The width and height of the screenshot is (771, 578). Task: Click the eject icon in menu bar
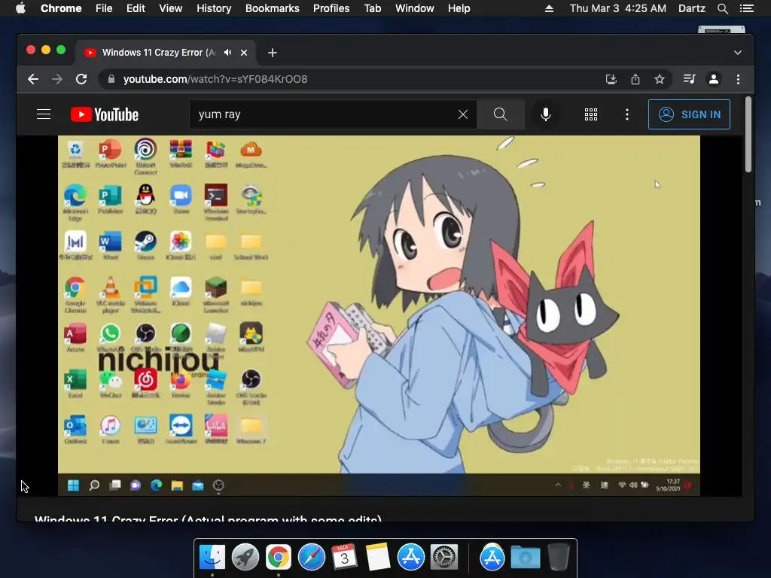[x=549, y=8]
